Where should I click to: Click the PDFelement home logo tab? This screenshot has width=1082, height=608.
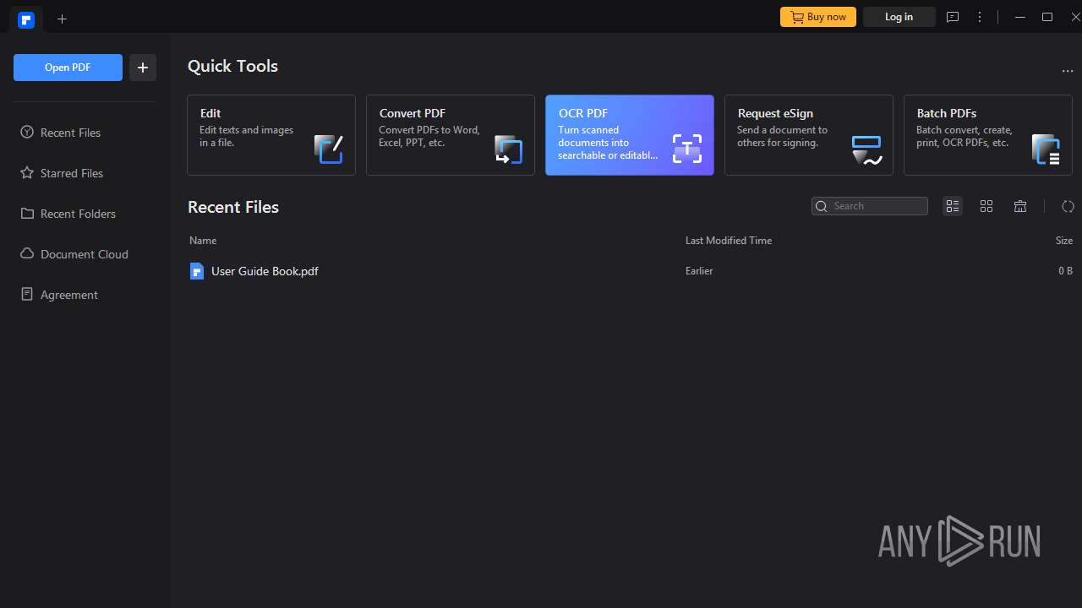[x=26, y=19]
